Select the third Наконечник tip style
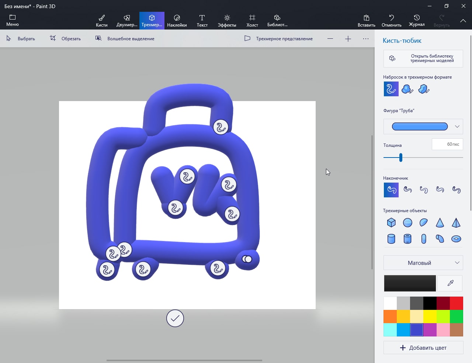Screen dimensions: 472x363 [424, 190]
